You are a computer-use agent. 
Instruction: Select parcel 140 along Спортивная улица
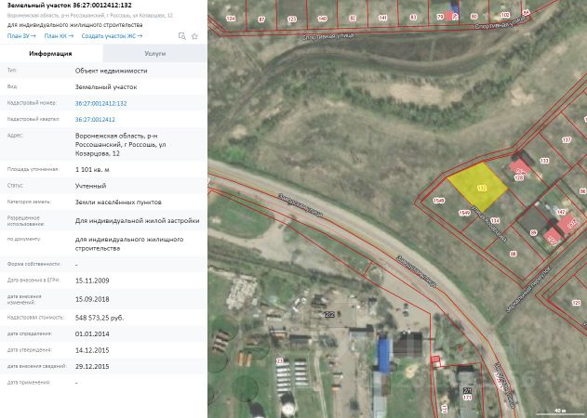[x=323, y=18]
